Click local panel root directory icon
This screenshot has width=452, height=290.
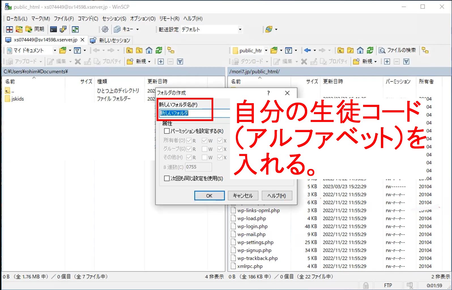click(139, 50)
